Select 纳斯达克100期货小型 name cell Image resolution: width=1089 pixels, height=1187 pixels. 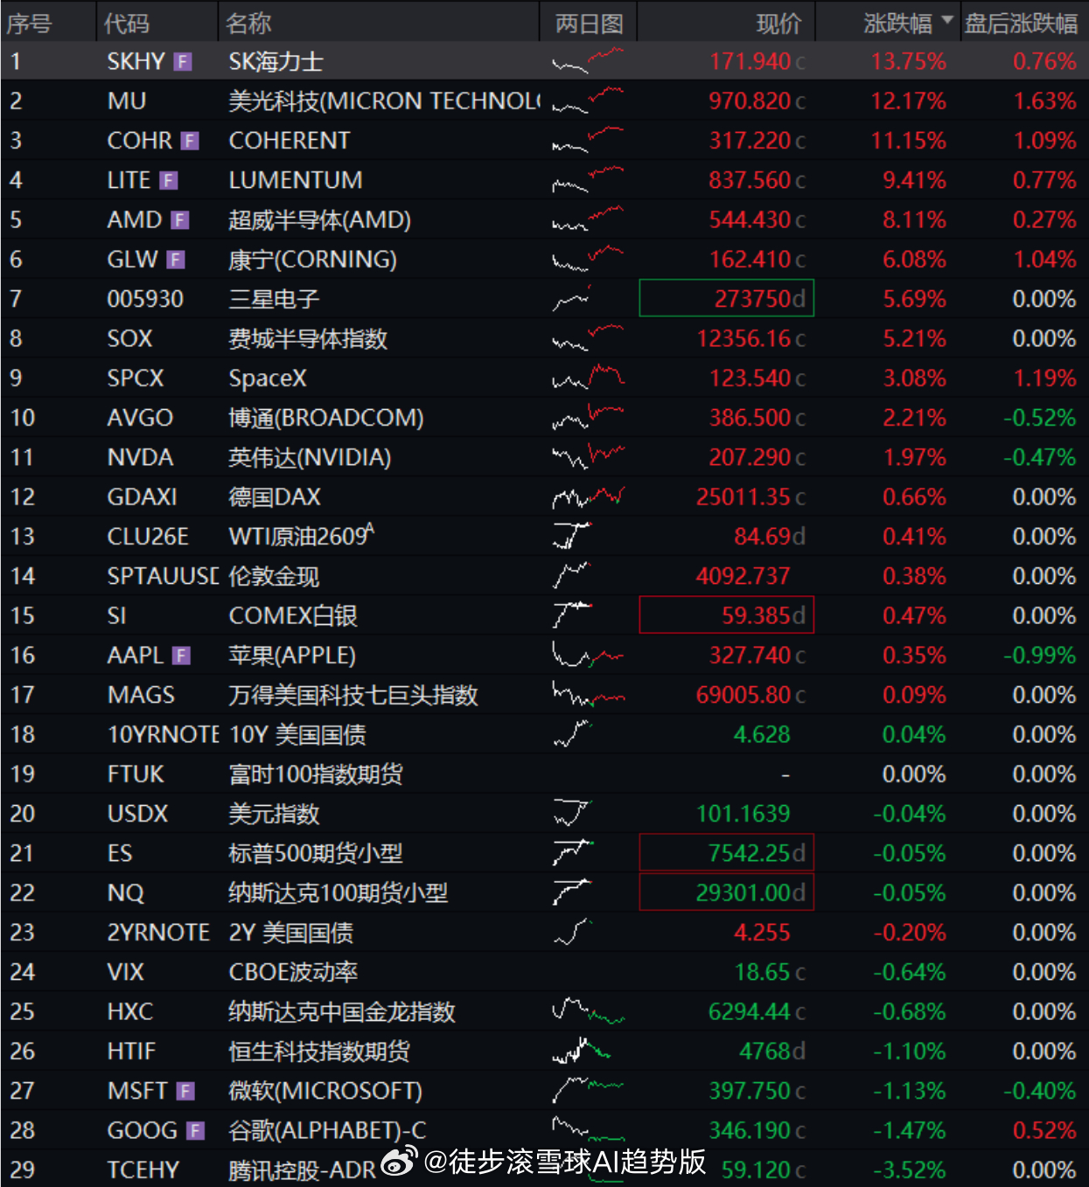point(339,893)
